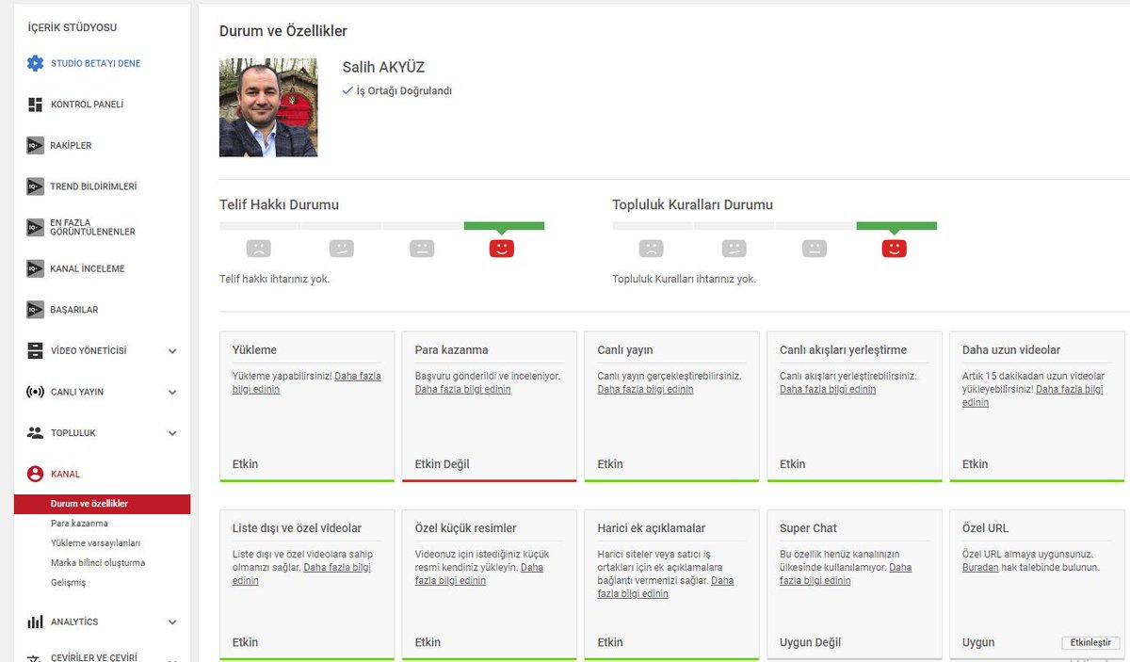The width and height of the screenshot is (1130, 662).
Task: Select the Durum ve özellikler submenu item
Action: 102,504
